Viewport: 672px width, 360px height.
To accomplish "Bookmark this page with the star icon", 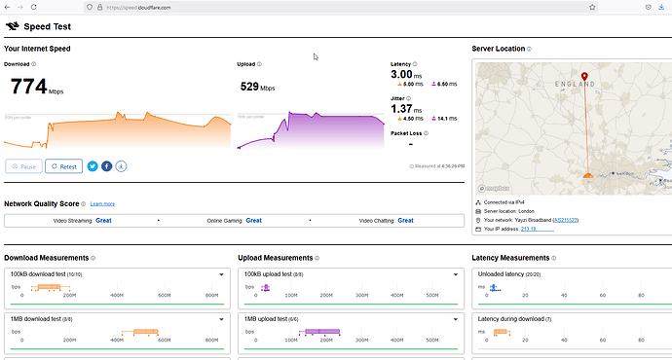I will [592, 7].
